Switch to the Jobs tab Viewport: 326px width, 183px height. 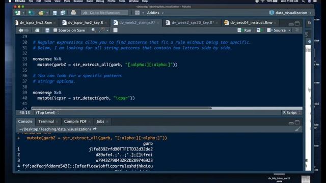[x=100, y=121]
